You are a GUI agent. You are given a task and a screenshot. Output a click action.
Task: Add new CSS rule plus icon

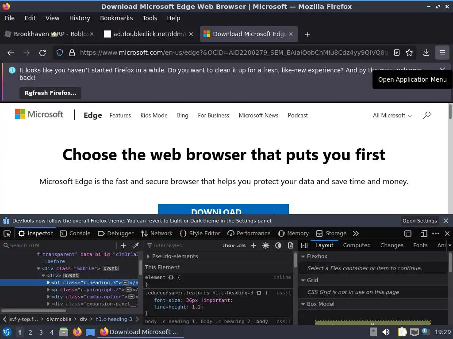253,245
